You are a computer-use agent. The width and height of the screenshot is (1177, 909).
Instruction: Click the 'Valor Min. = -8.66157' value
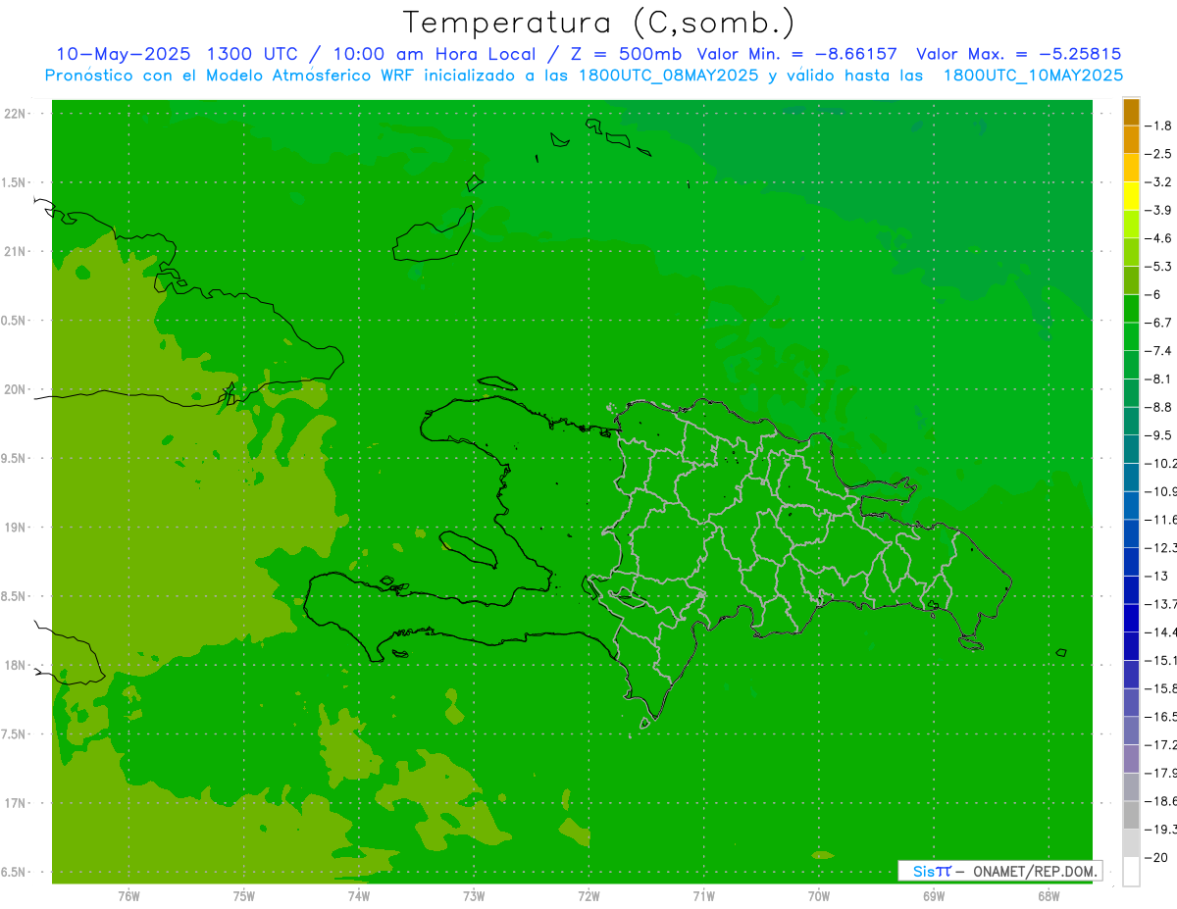[x=797, y=54]
